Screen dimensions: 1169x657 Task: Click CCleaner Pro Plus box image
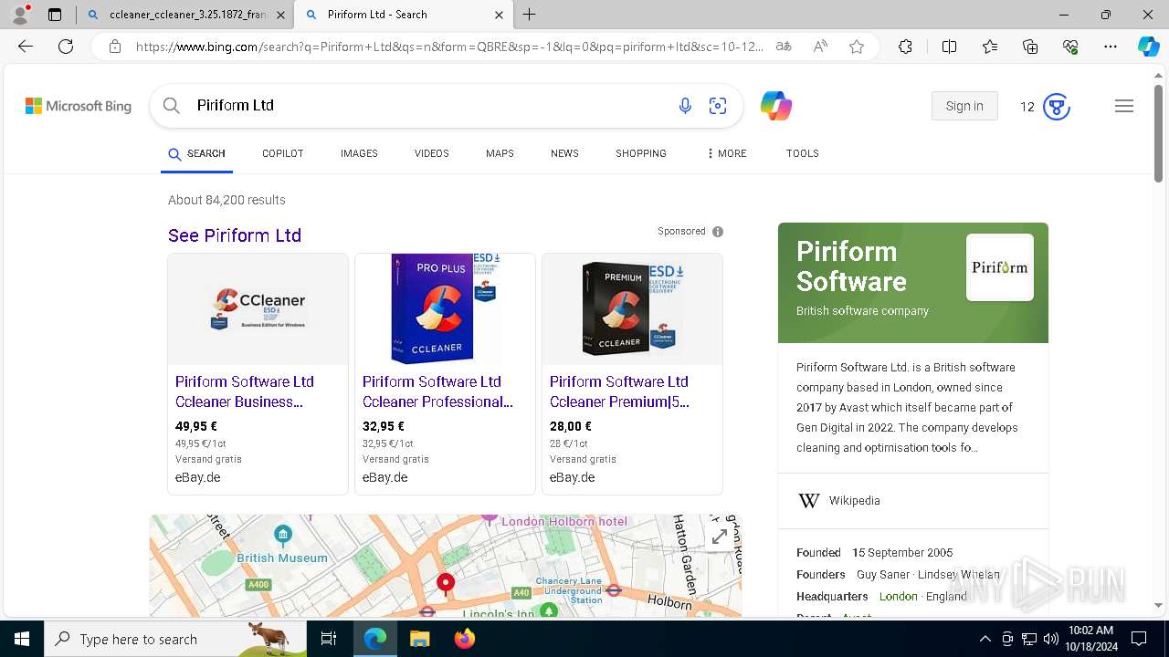pos(445,309)
